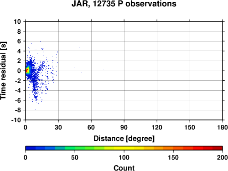This screenshot has width=228, height=171.
Task: Click the y-axis tick label '-6'
Action: [x=18, y=100]
